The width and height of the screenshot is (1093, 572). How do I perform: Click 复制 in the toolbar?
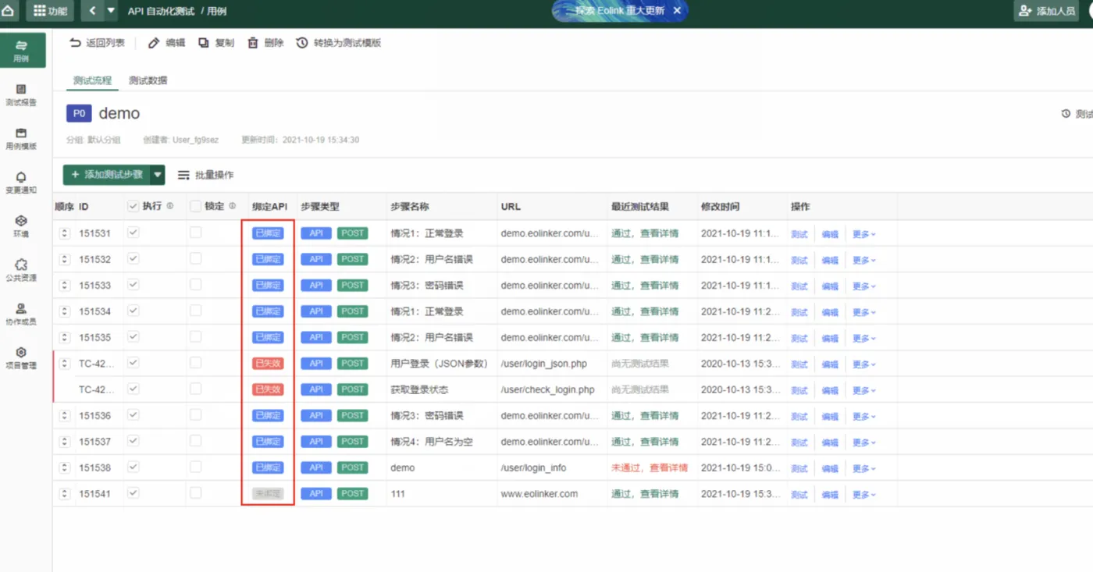point(216,43)
